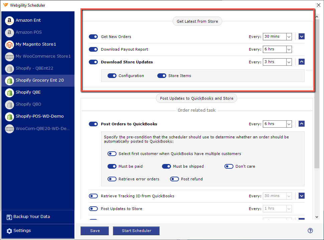The width and height of the screenshot is (324, 240).
Task: Select Shopify Grocery Ent 20 store
Action: click(38, 80)
